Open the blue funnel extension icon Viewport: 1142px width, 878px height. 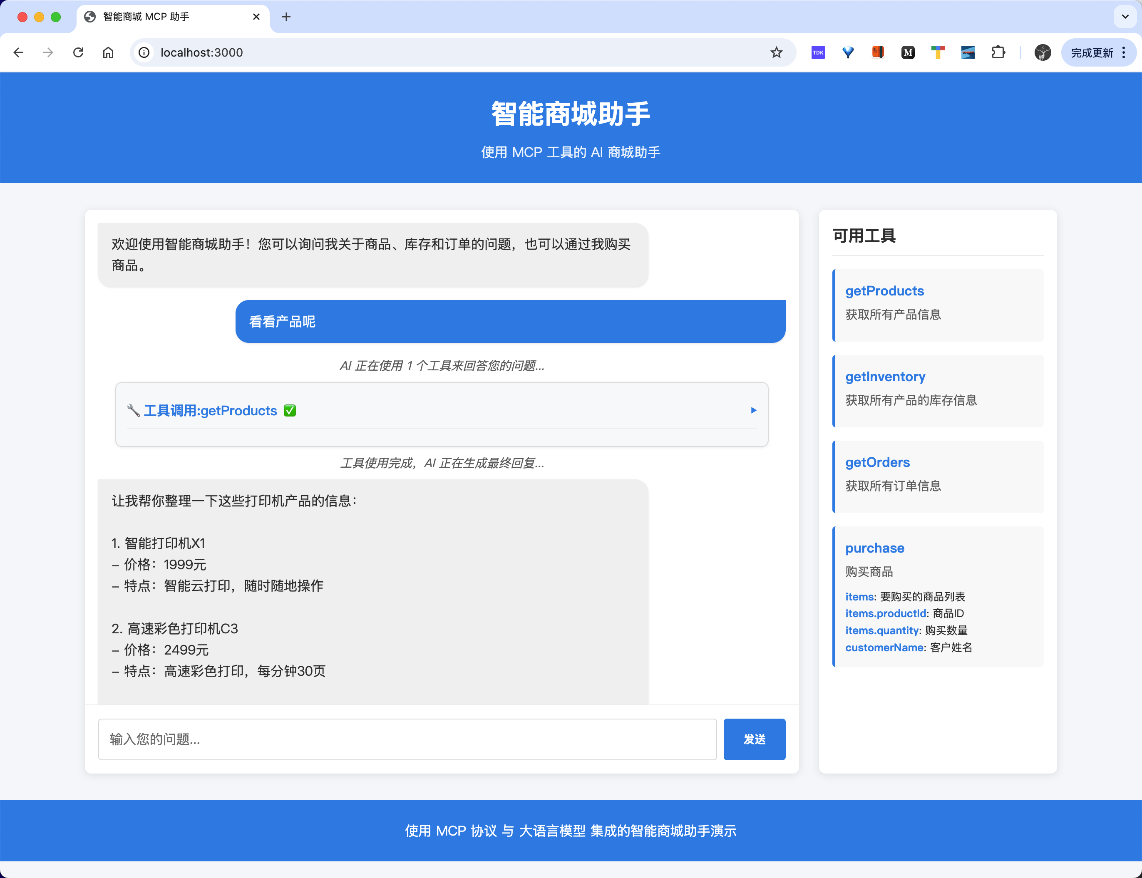848,52
